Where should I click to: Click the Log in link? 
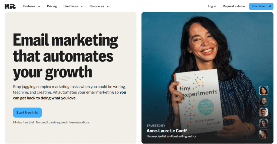212,6
